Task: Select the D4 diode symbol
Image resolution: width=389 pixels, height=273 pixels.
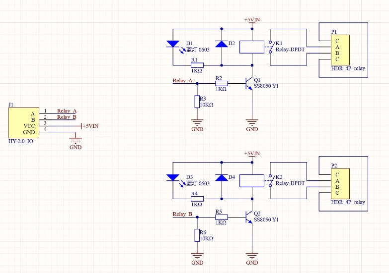Action: coord(222,177)
